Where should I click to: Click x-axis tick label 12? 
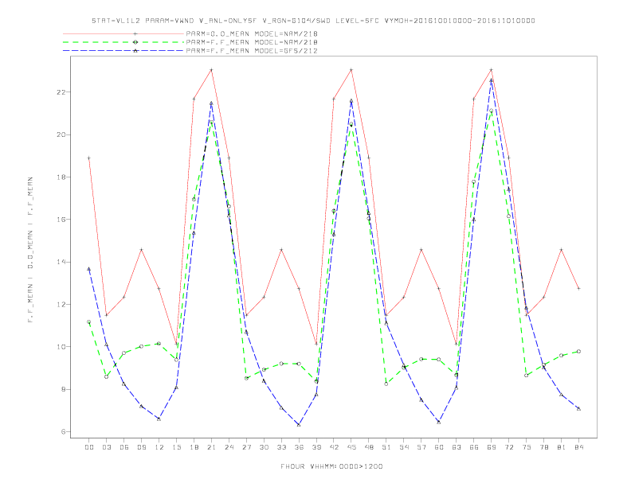pyautogui.click(x=159, y=447)
